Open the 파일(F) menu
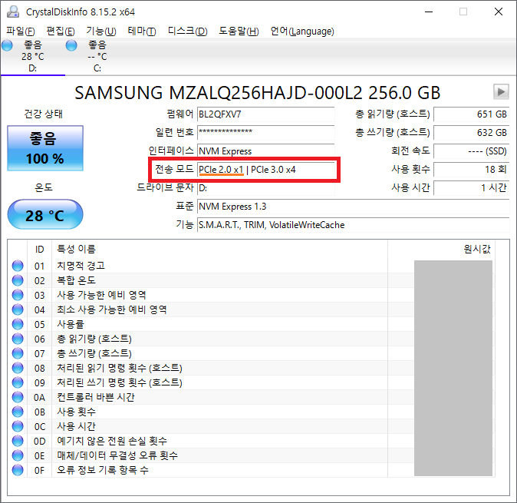517x503 pixels. 21,31
